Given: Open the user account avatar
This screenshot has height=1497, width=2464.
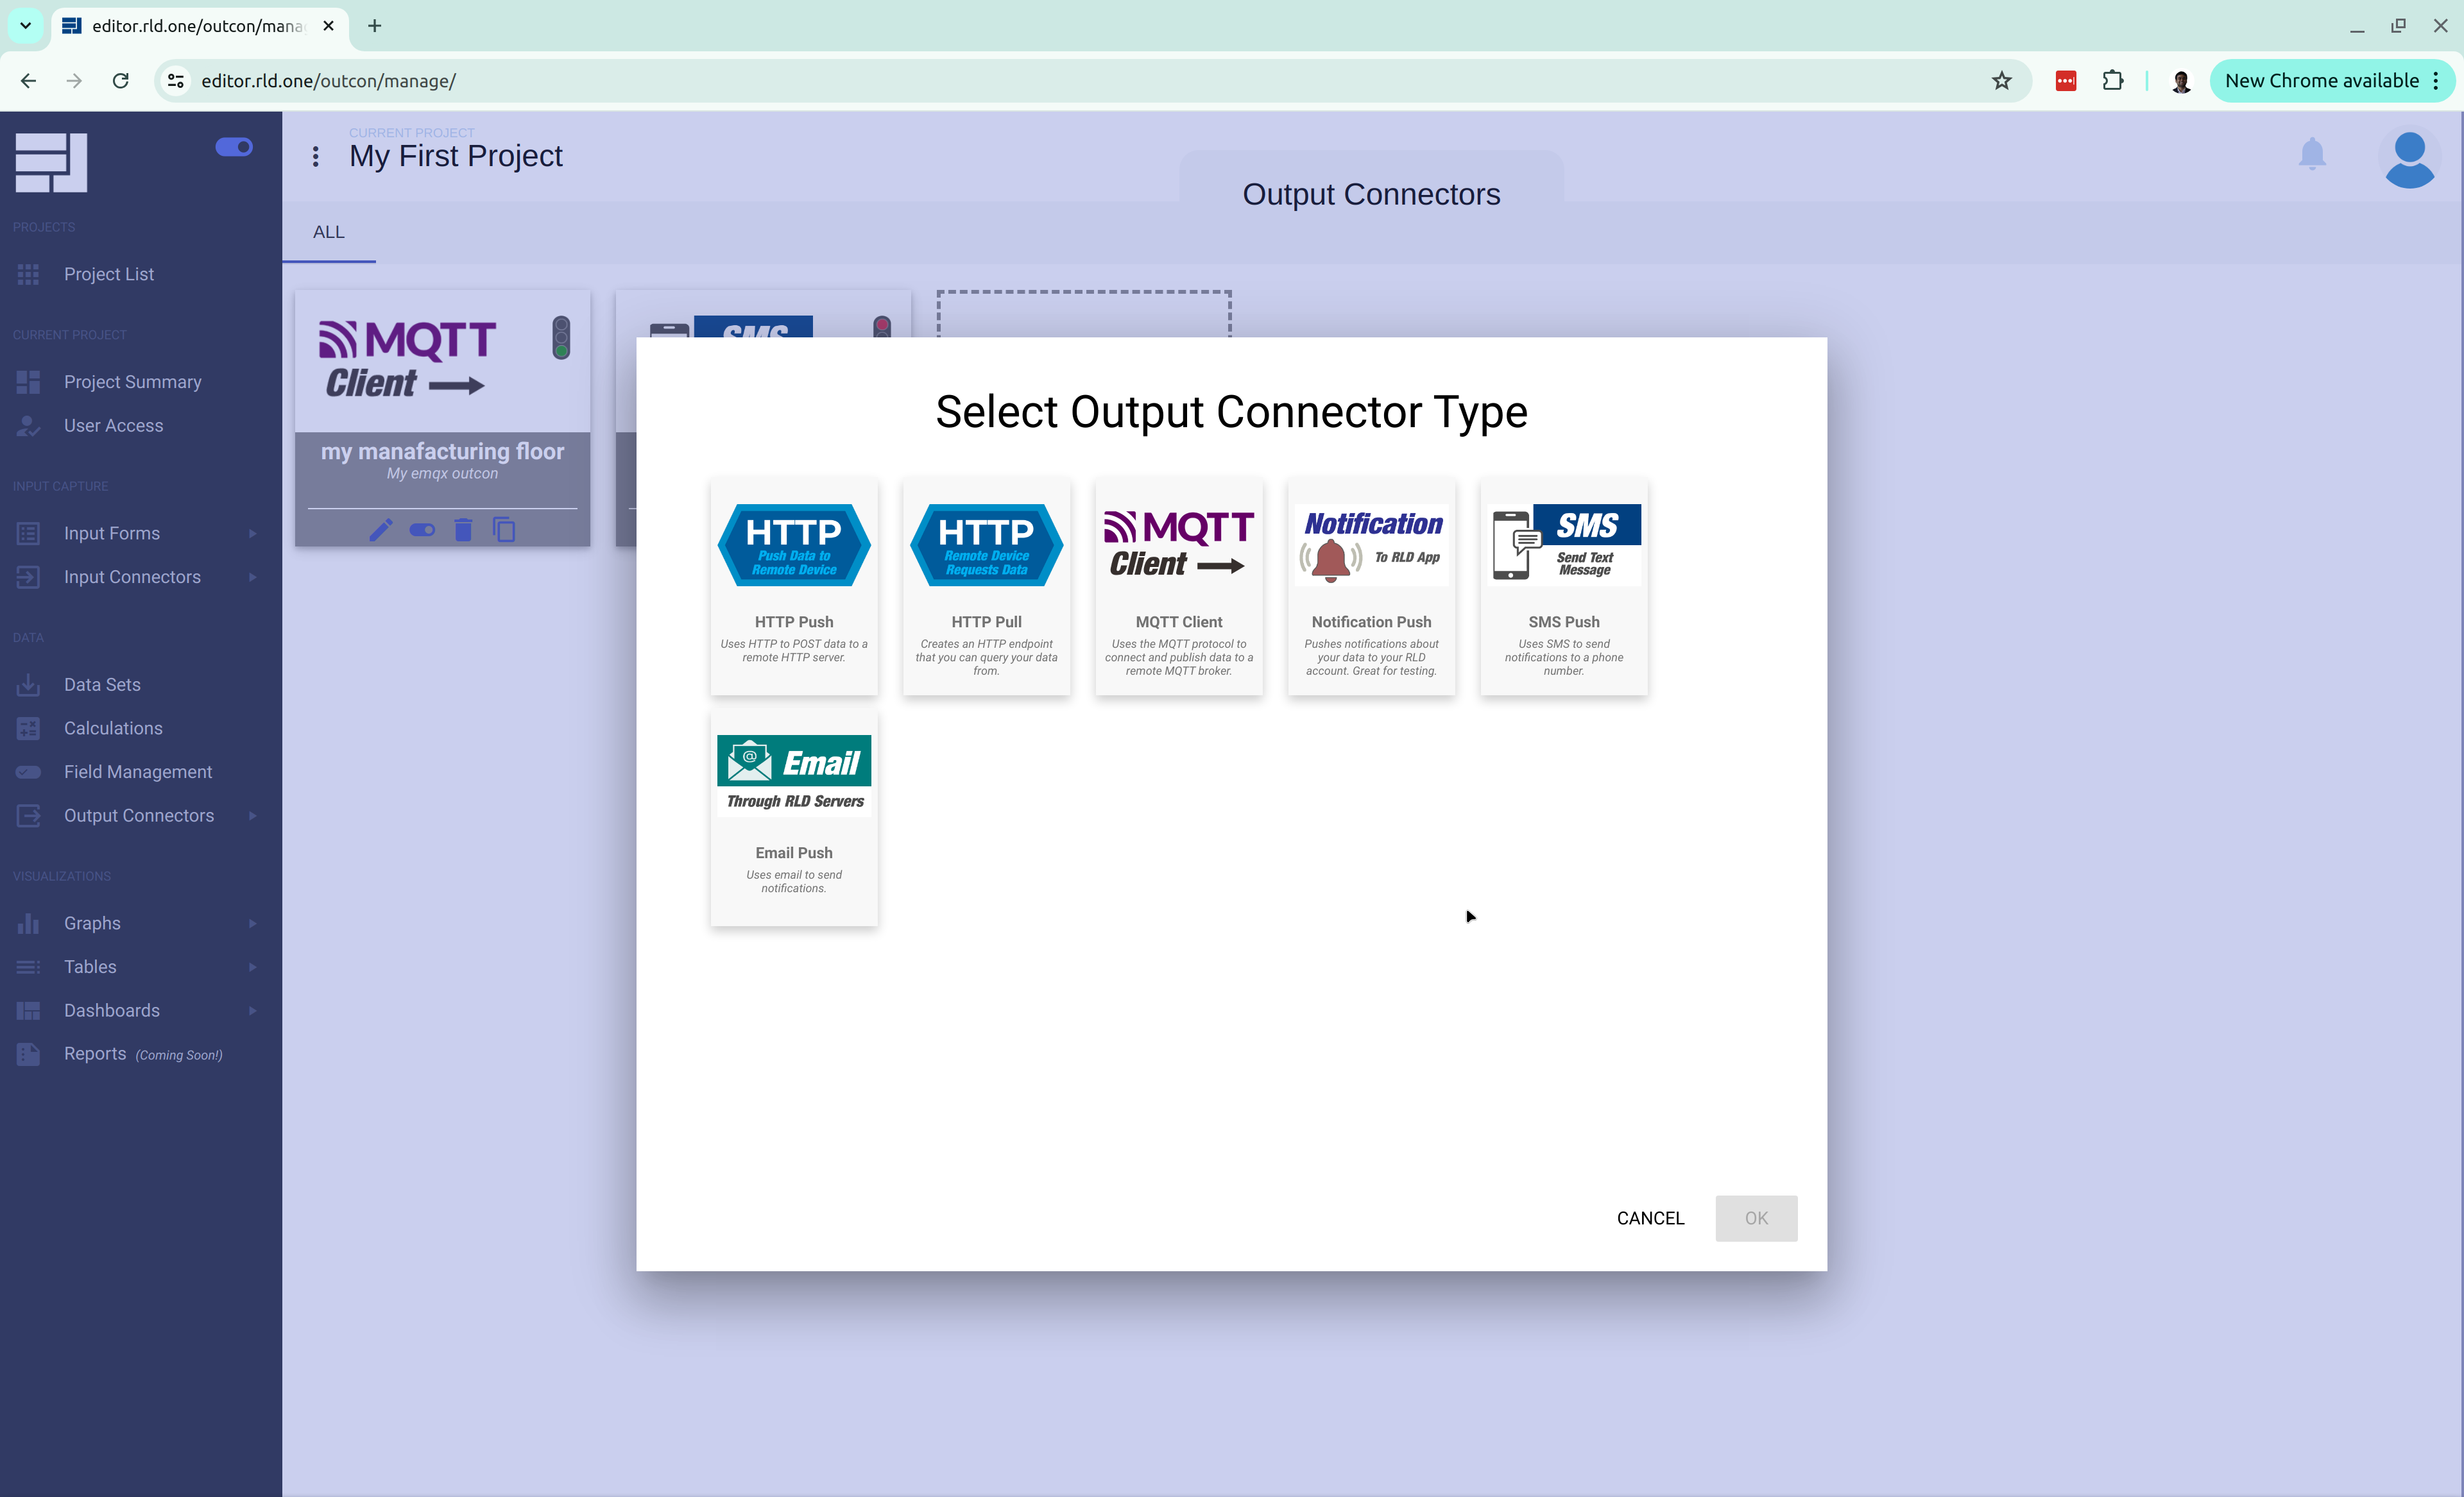Looking at the screenshot, I should (2409, 159).
